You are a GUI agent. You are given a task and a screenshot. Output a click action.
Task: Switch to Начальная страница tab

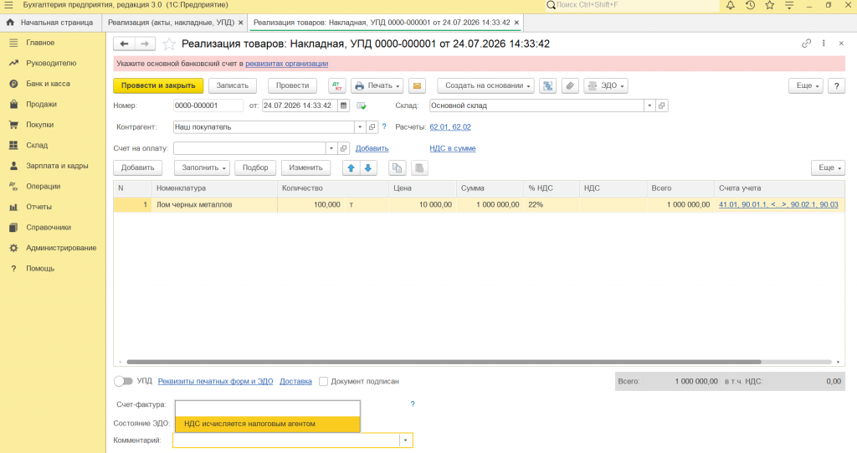pyautogui.click(x=50, y=23)
